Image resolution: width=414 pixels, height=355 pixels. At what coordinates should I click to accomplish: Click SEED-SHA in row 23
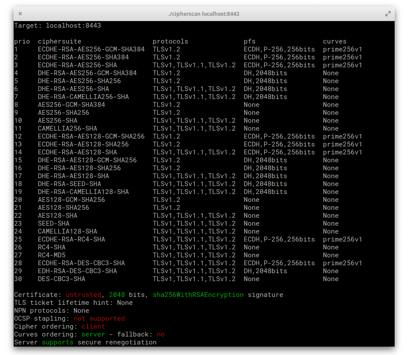(54, 223)
